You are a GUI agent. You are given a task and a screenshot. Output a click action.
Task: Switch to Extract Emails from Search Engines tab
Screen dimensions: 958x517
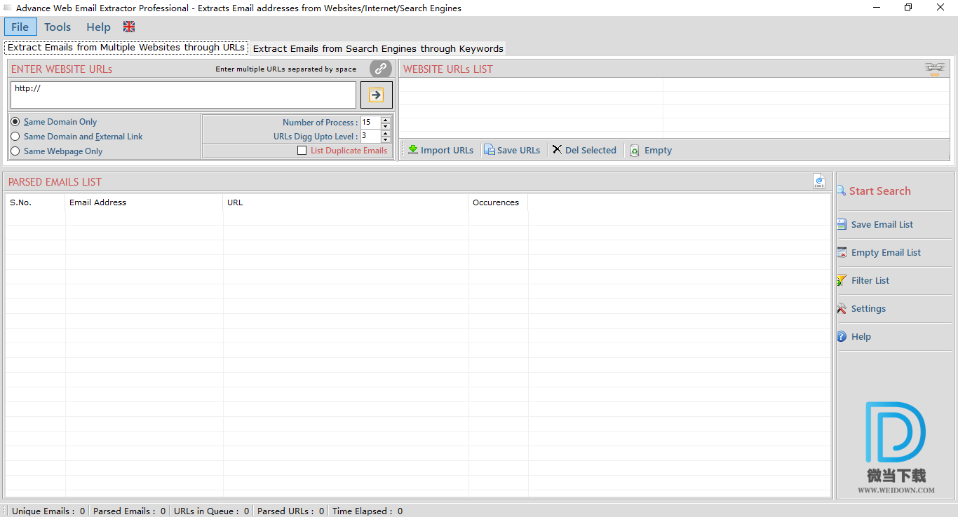(x=378, y=48)
